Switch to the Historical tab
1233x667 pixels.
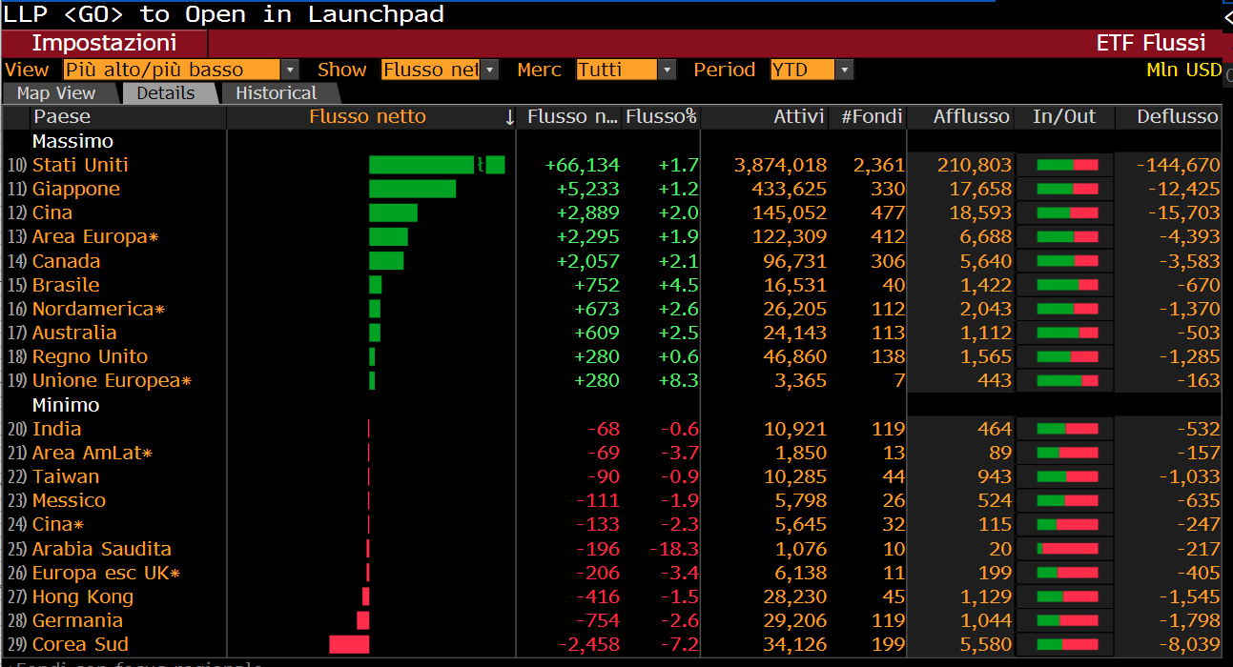tap(277, 92)
